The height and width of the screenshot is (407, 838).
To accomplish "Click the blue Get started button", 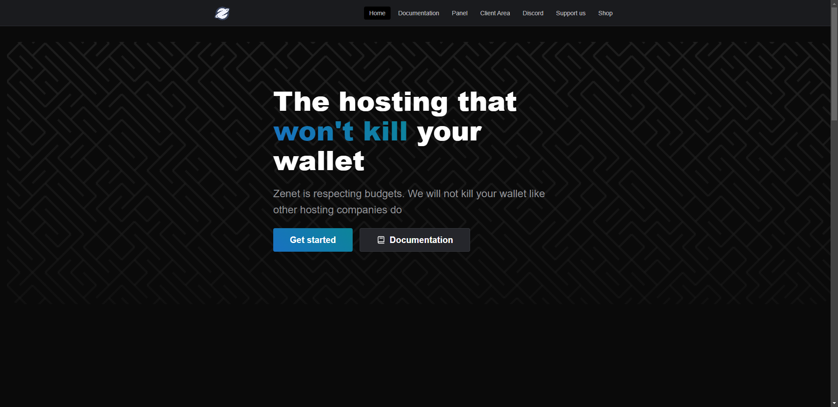I will click(313, 240).
